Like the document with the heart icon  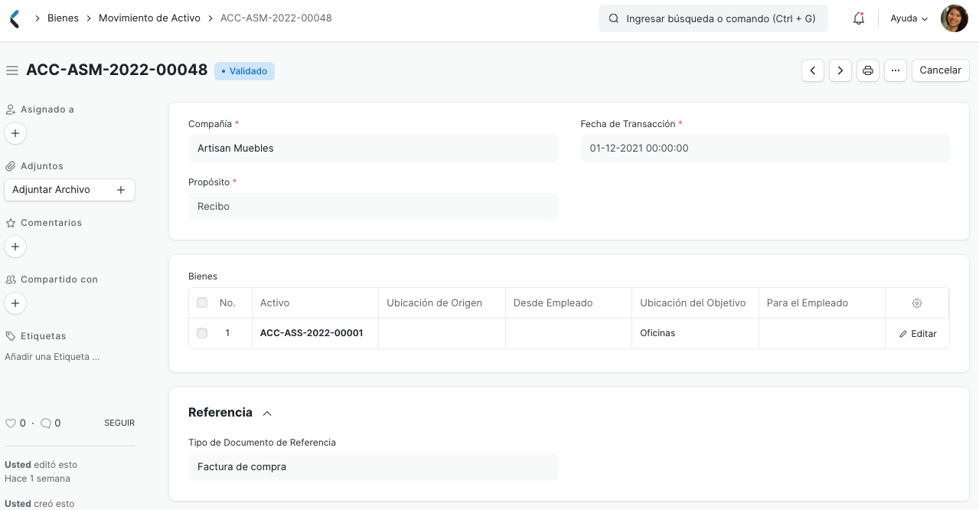point(11,423)
